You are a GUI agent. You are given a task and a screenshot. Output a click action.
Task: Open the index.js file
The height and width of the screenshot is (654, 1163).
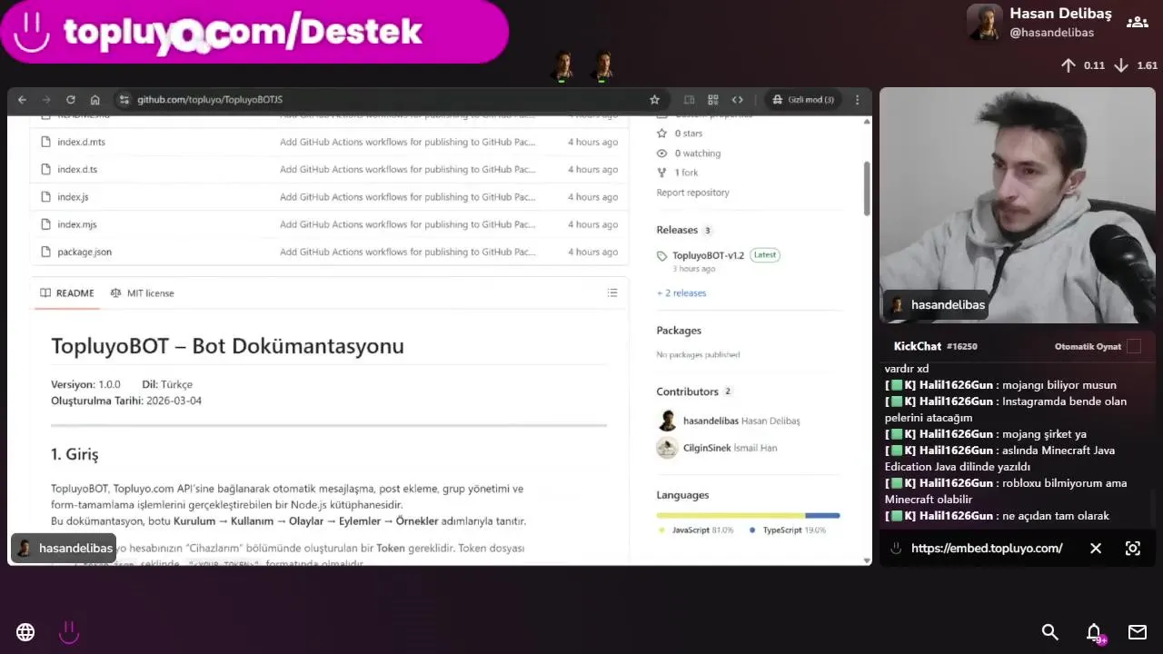click(73, 197)
